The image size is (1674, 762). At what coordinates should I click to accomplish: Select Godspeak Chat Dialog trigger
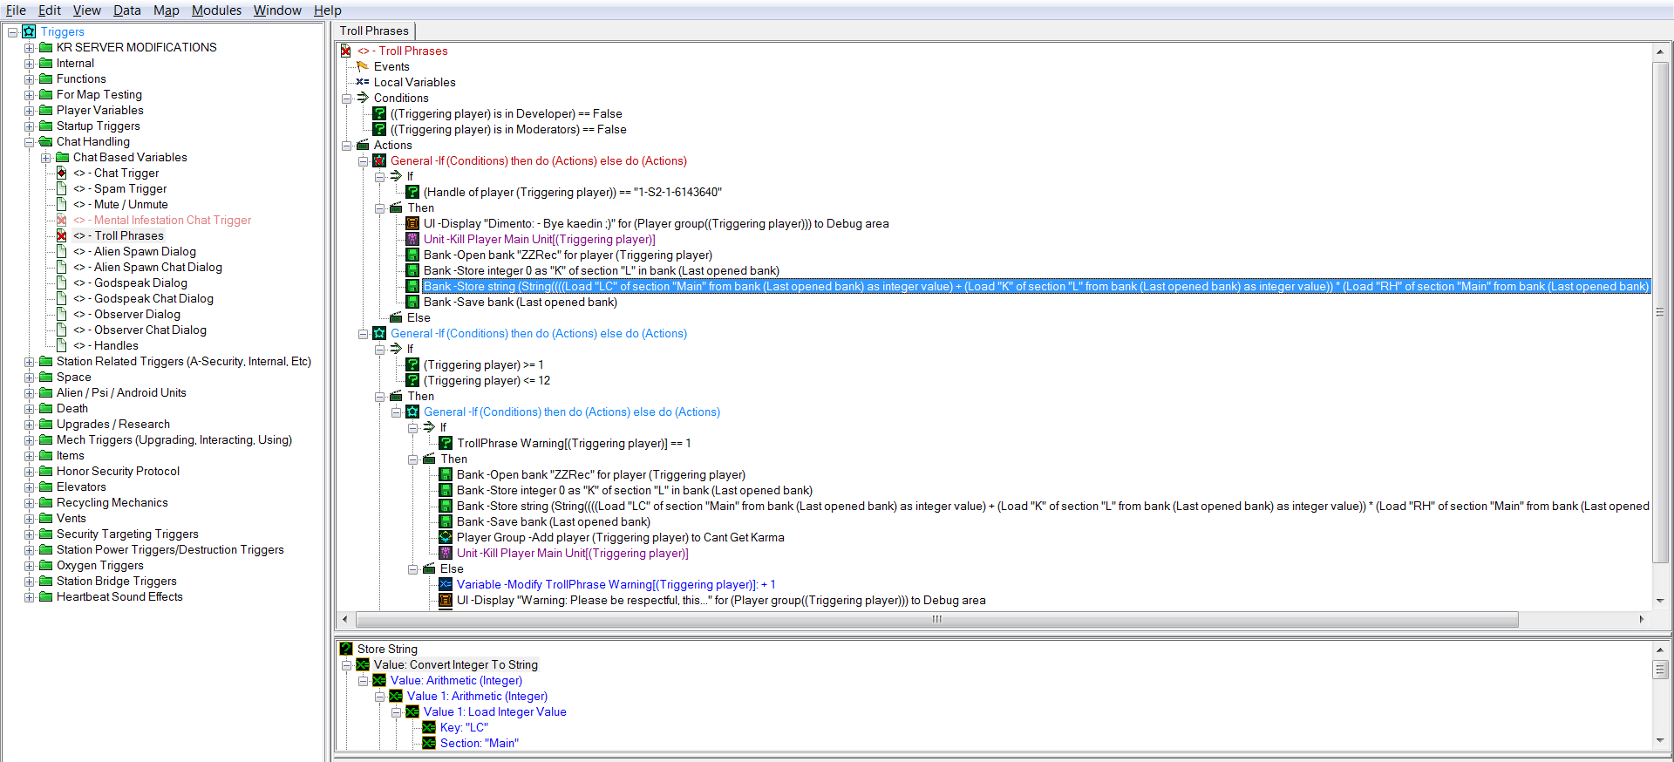[144, 298]
